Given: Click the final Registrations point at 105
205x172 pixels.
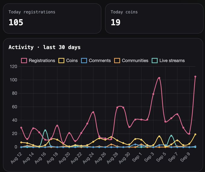Looking at the screenshot, I should tap(195, 77).
